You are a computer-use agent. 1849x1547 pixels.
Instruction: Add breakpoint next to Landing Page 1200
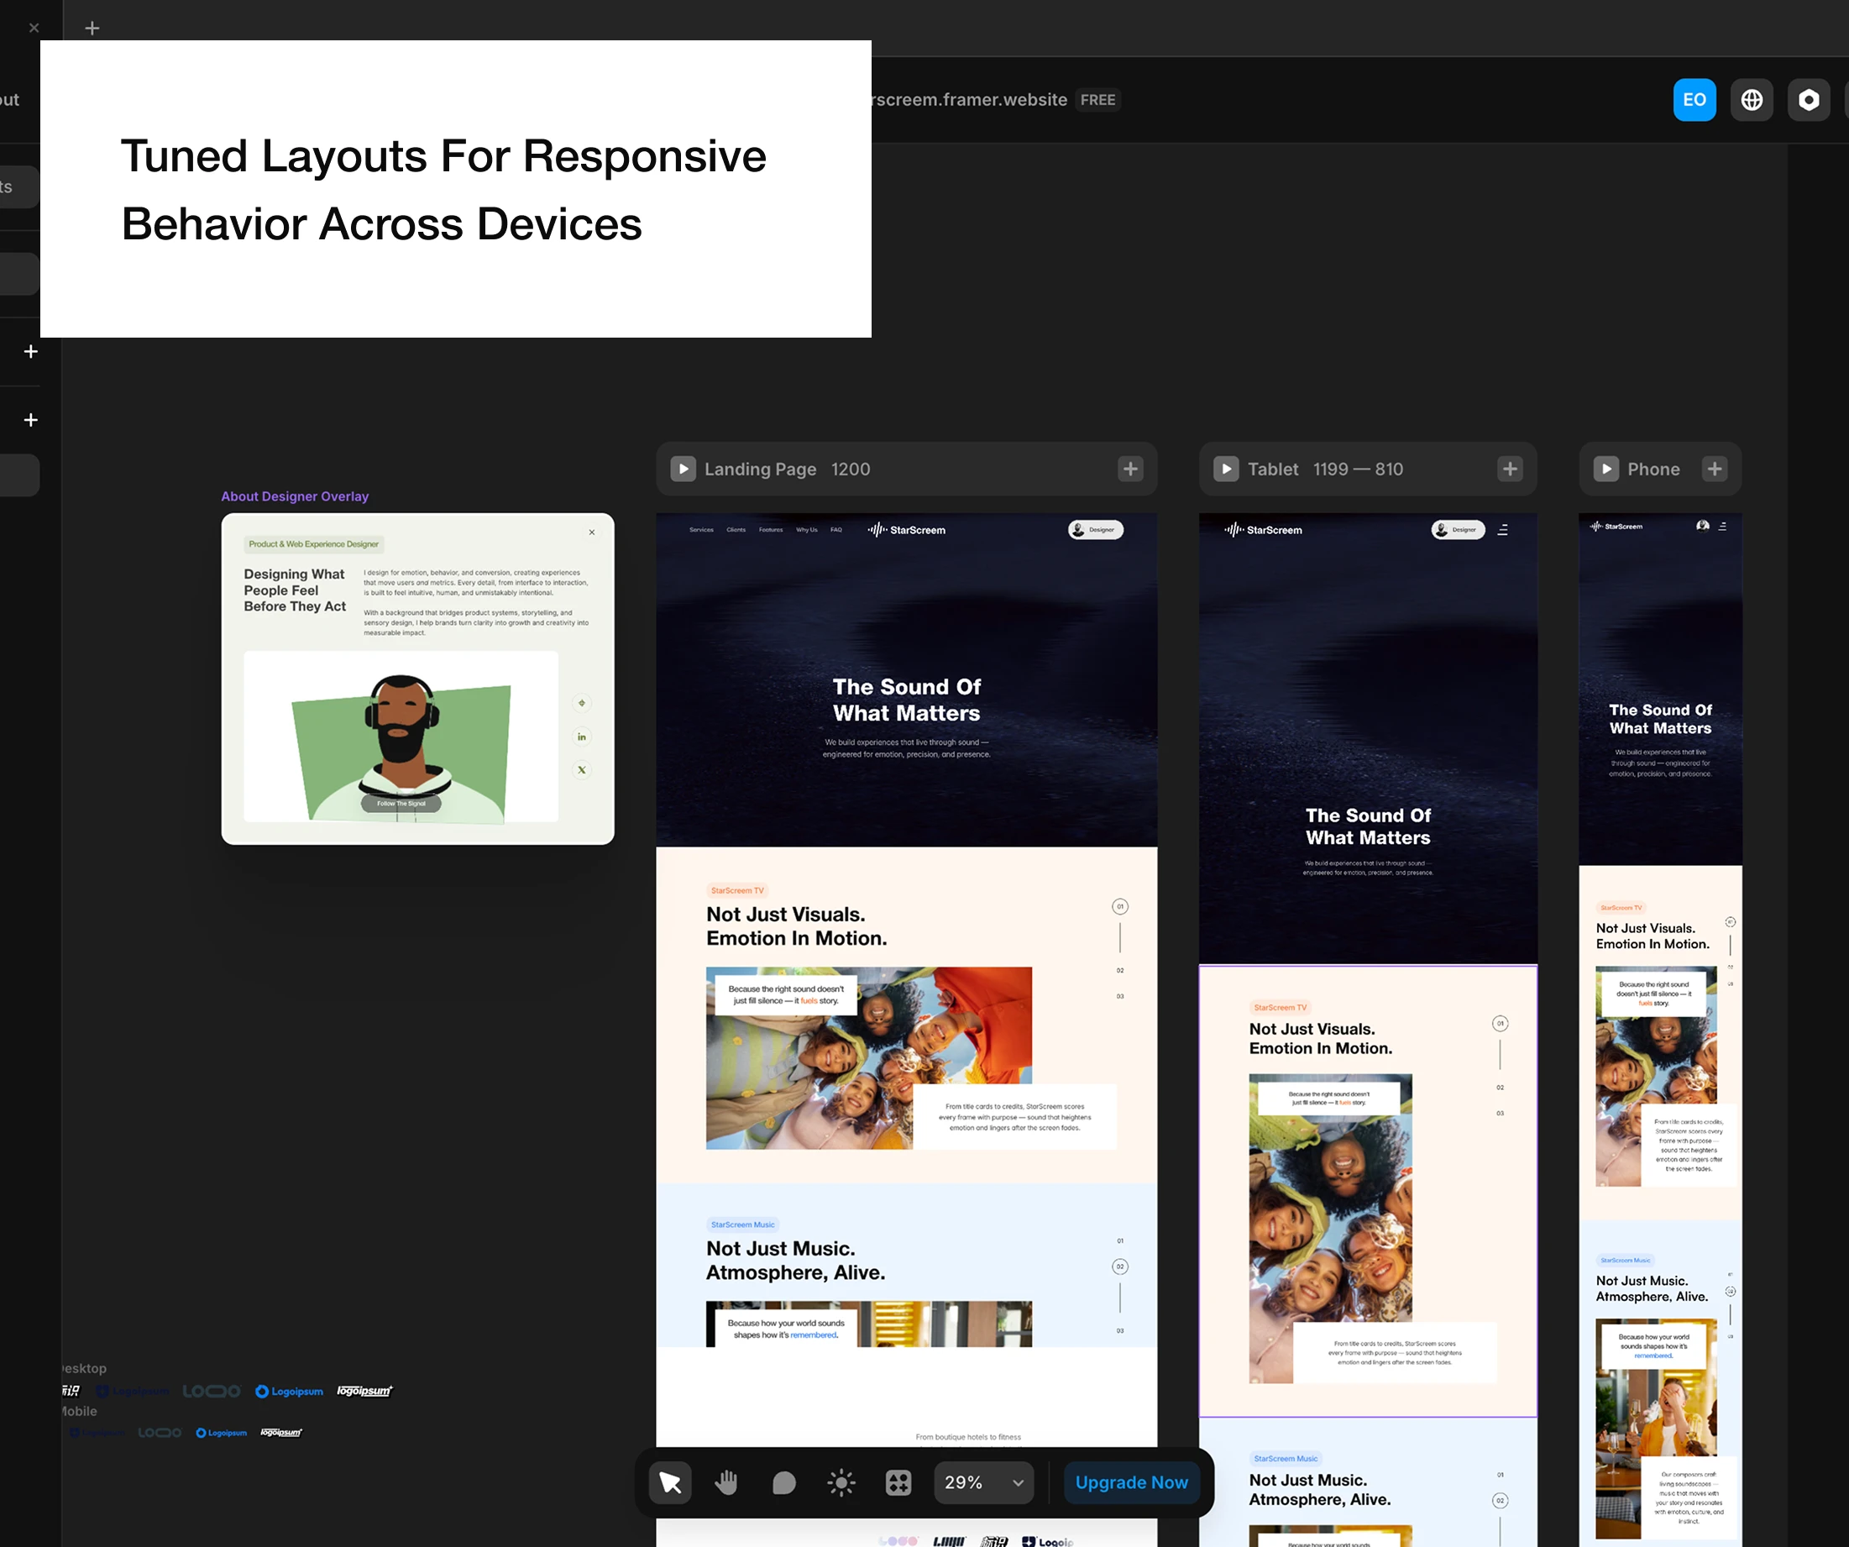[1130, 469]
